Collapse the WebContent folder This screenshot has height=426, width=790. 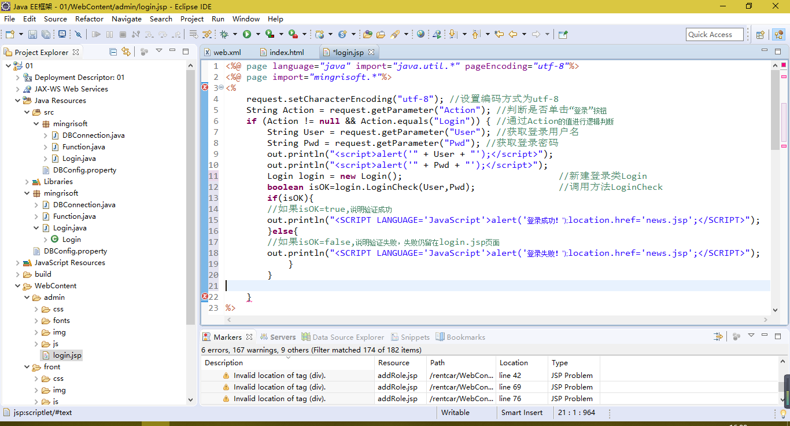tap(17, 285)
